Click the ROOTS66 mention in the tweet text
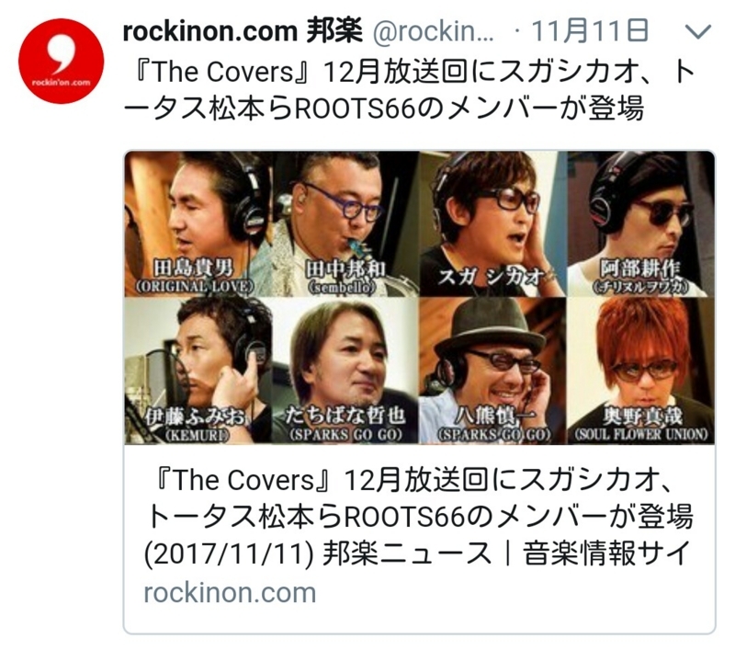Viewport: 735px width, 650px height. pyautogui.click(x=356, y=108)
